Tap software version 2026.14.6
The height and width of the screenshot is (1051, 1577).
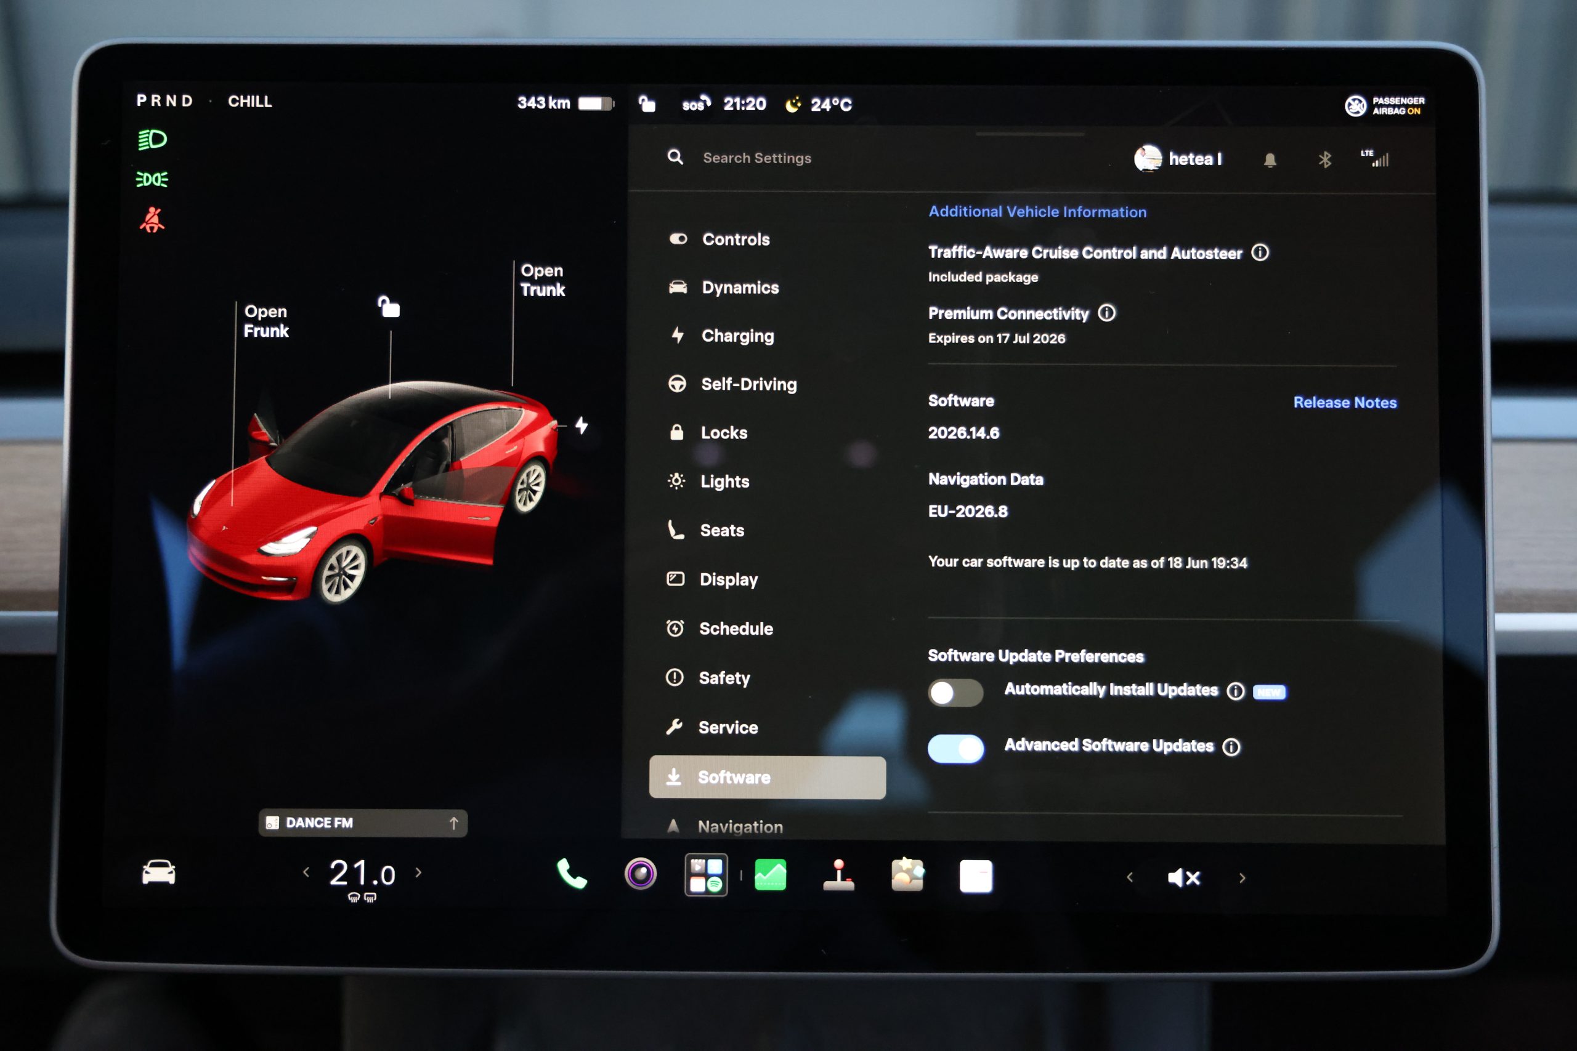pos(963,433)
